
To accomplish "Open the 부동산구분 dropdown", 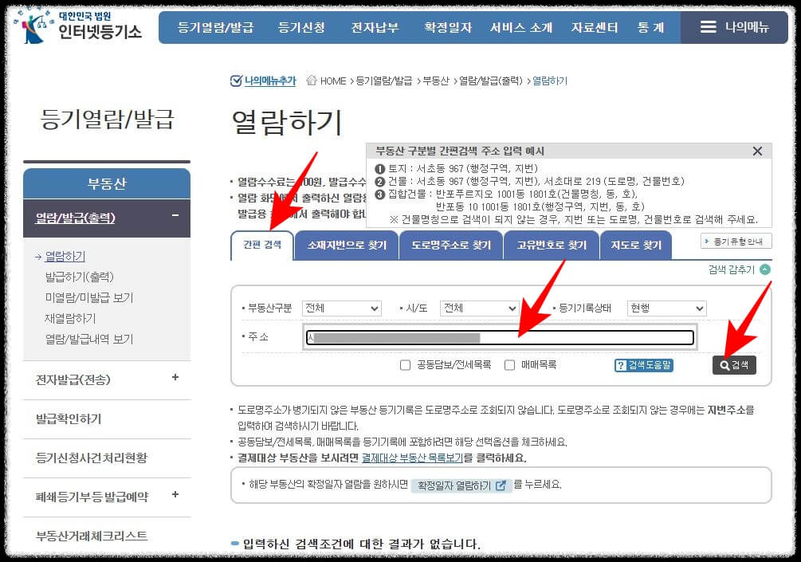I will [341, 308].
